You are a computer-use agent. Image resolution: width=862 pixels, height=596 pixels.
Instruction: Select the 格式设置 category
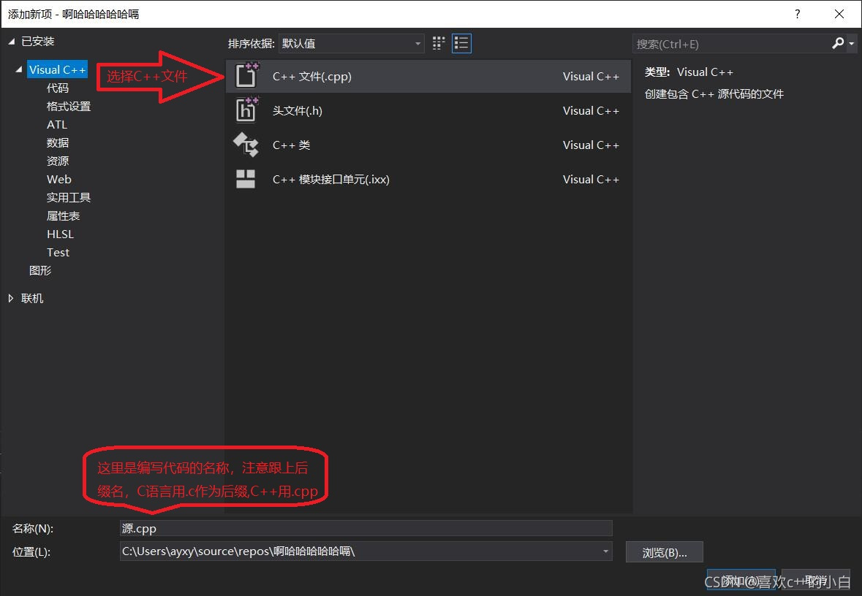coord(69,106)
